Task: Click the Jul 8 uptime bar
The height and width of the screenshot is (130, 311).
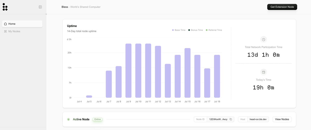Action: coord(119,82)
